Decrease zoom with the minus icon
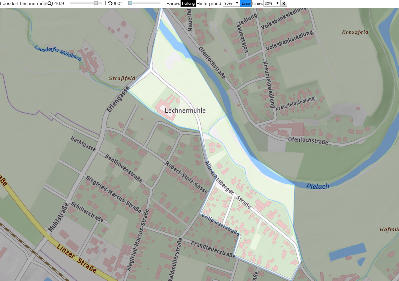This screenshot has width=399, height=281. pyautogui.click(x=67, y=3)
